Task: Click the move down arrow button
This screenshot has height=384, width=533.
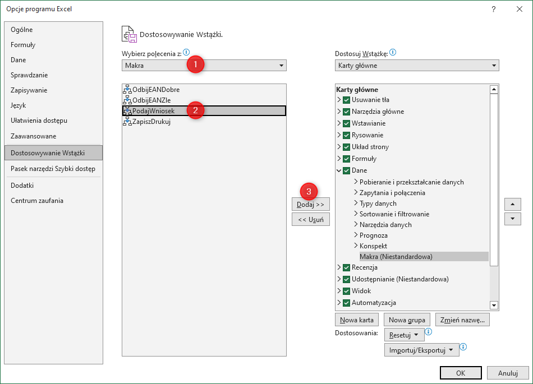Action: click(x=512, y=219)
